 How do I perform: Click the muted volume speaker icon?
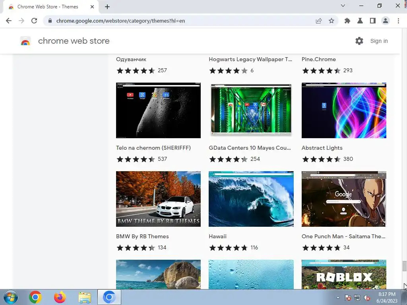click(x=367, y=297)
